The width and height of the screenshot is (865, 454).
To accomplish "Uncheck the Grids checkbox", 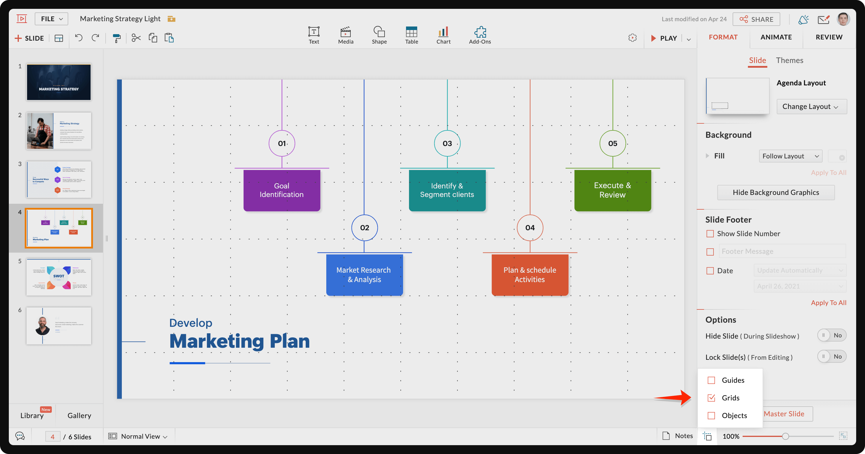I will point(711,398).
